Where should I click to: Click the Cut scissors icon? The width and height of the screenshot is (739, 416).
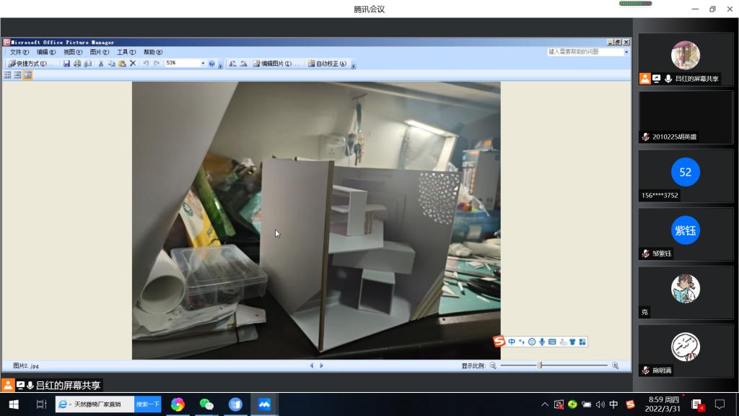pos(101,64)
